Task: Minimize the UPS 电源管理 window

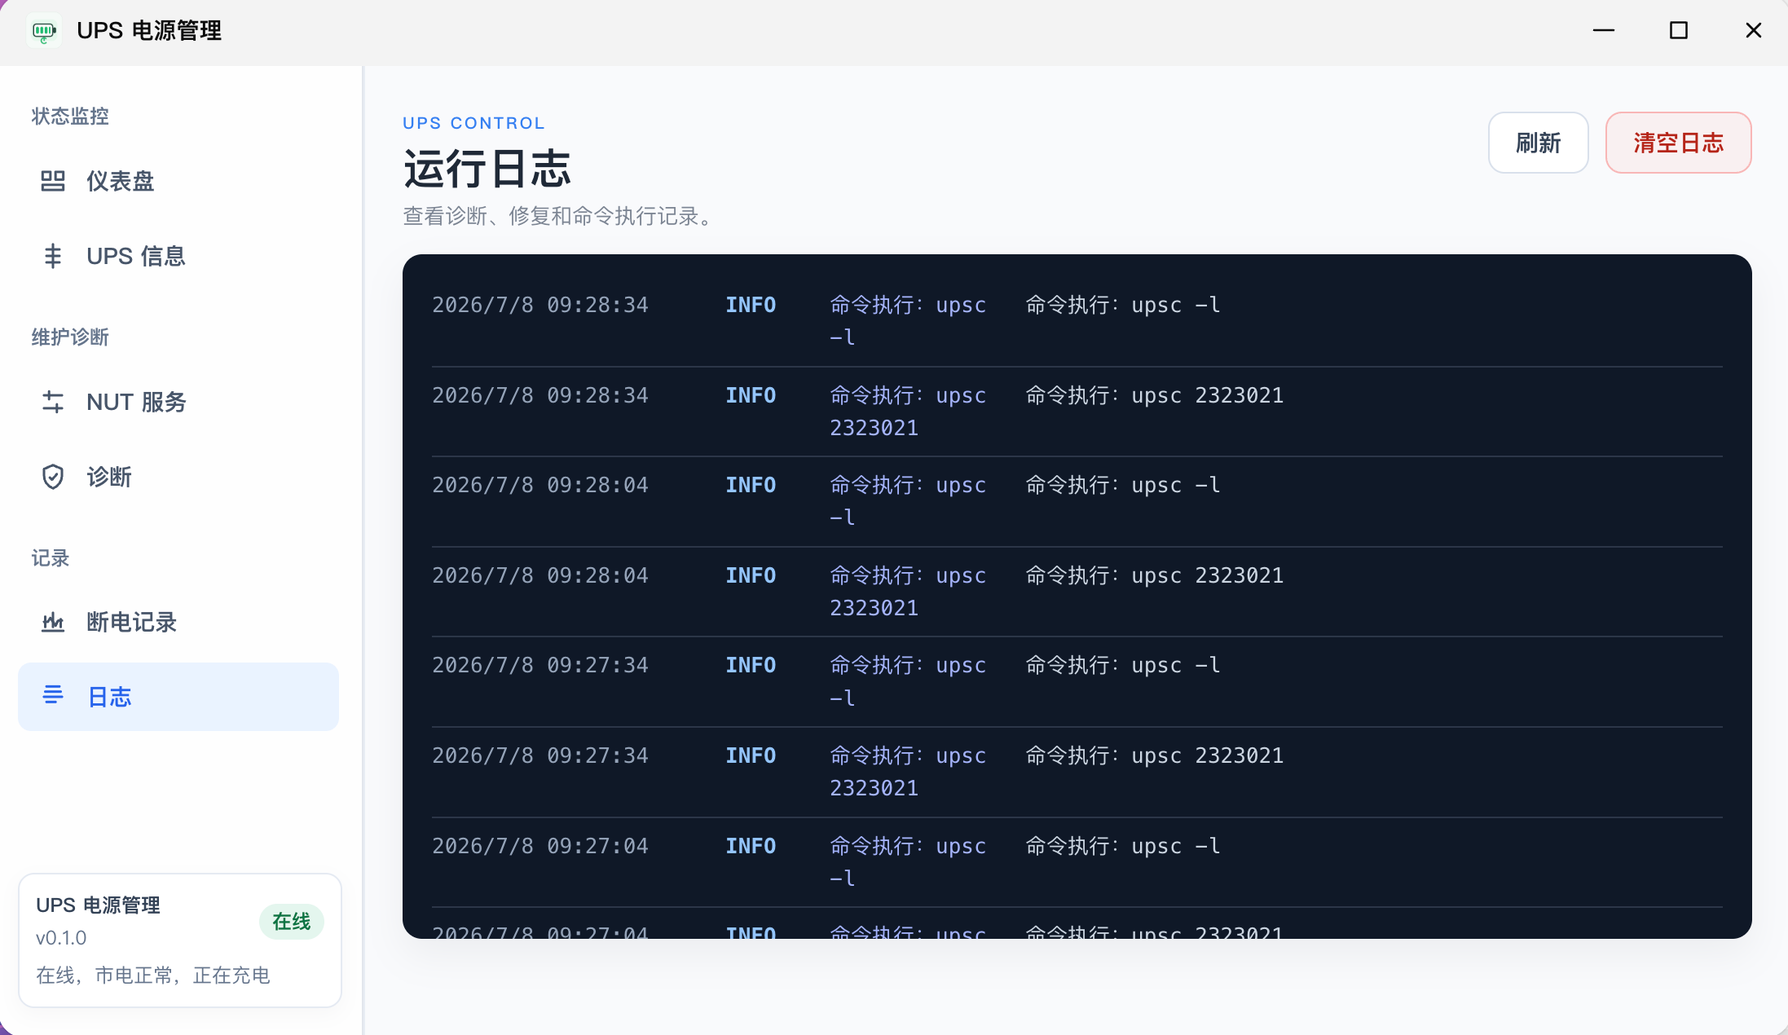Action: tap(1604, 31)
